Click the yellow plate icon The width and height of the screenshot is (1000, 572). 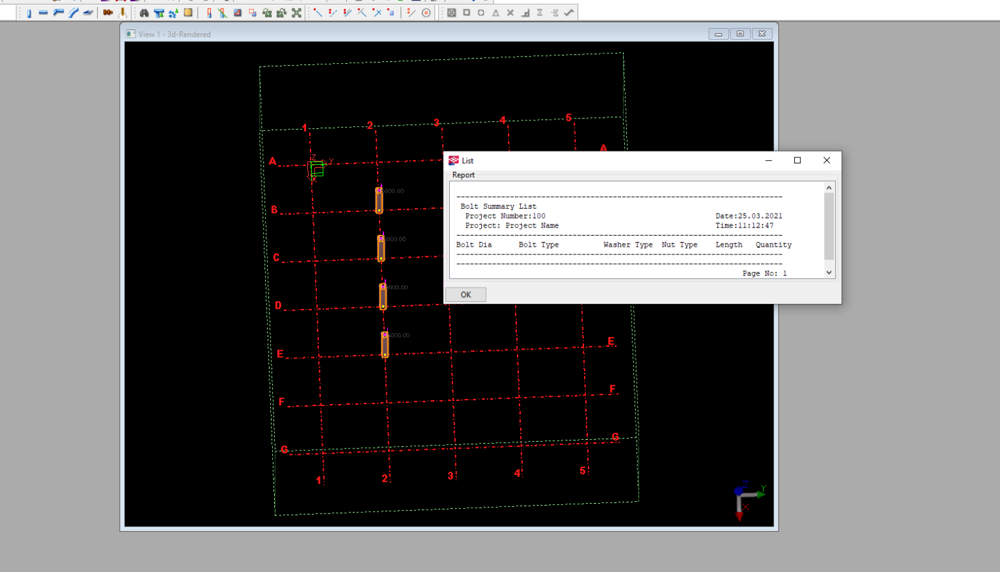click(187, 12)
